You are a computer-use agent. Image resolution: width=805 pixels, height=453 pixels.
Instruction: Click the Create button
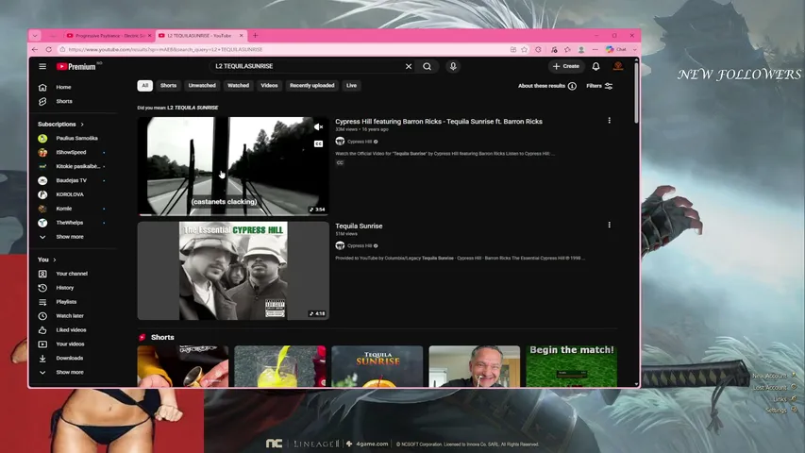coord(565,66)
